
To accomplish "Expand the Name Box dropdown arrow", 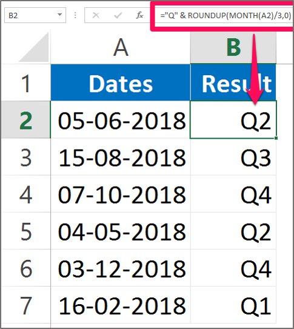I will 59,15.
